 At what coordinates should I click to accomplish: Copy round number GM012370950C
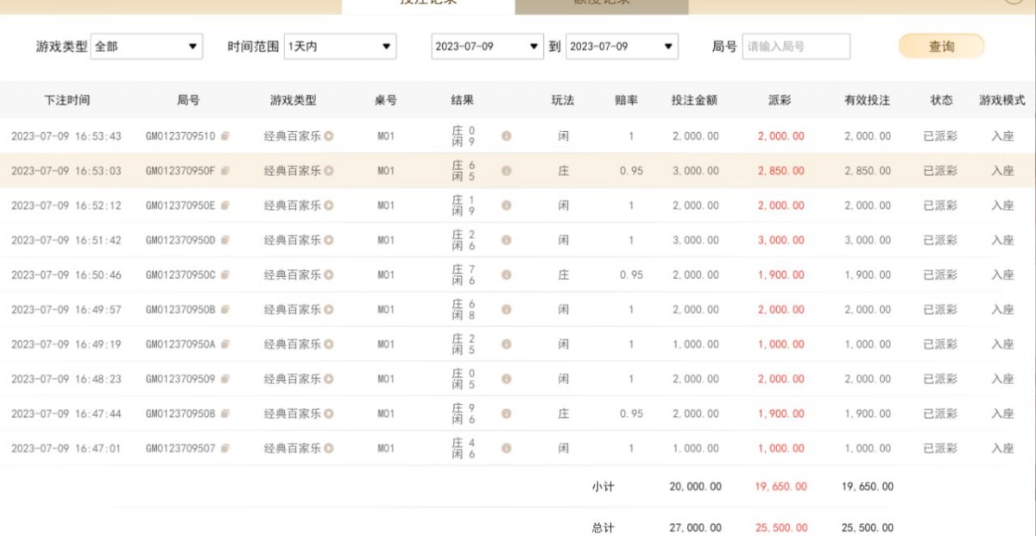point(225,275)
